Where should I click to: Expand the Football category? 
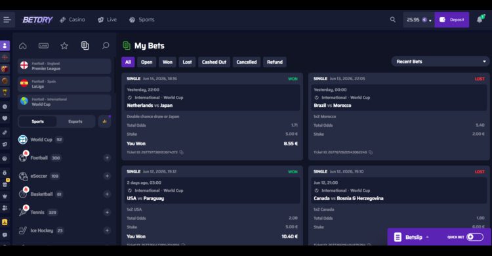pos(107,158)
